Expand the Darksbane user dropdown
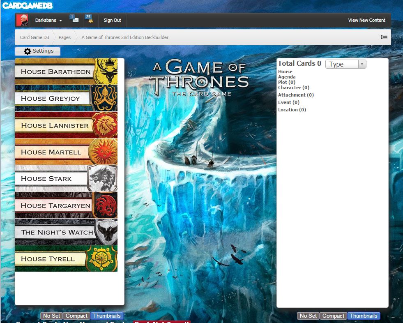This screenshot has height=323, width=403. tap(48, 20)
